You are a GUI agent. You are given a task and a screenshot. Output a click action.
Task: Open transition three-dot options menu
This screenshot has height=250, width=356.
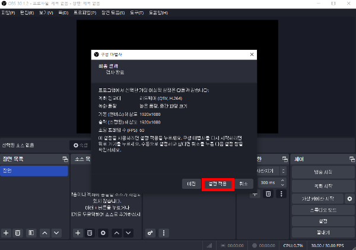(281, 194)
